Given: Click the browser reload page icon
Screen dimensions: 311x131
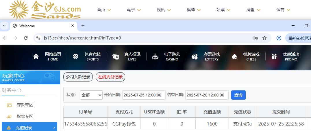Looking at the screenshot, I should pyautogui.click(x=26, y=38).
